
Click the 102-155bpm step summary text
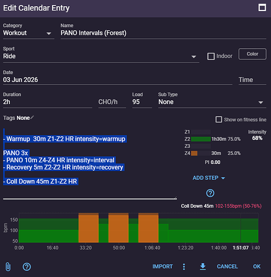[x=238, y=206]
